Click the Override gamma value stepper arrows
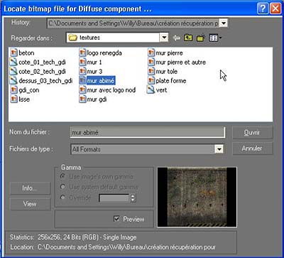 coord(133,198)
